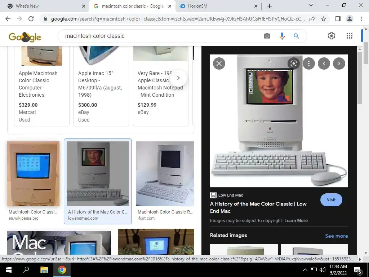
Task: Click the large previewed Color Classic image
Action: click(279, 121)
